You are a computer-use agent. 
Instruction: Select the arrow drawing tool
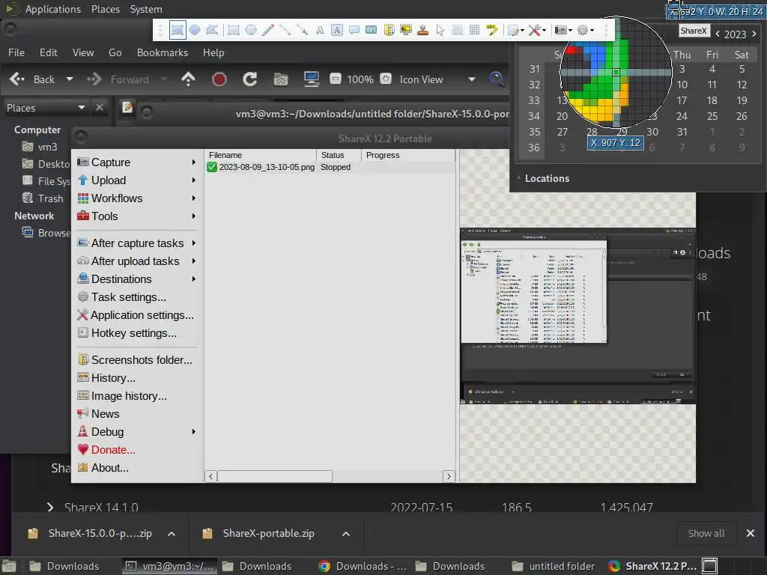(303, 30)
